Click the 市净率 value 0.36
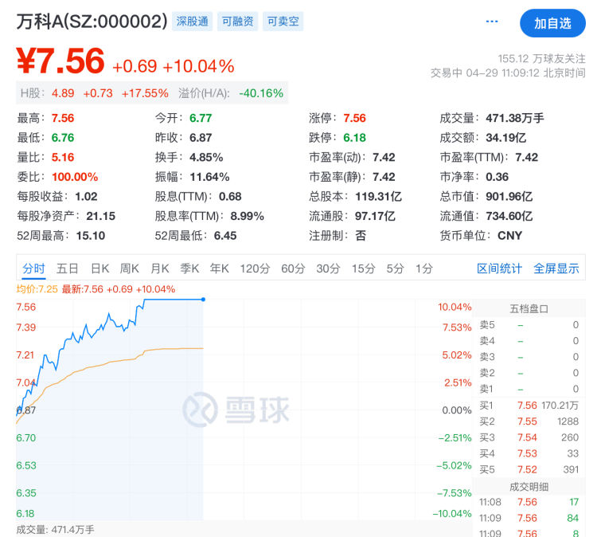The width and height of the screenshot is (597, 537). click(x=497, y=177)
